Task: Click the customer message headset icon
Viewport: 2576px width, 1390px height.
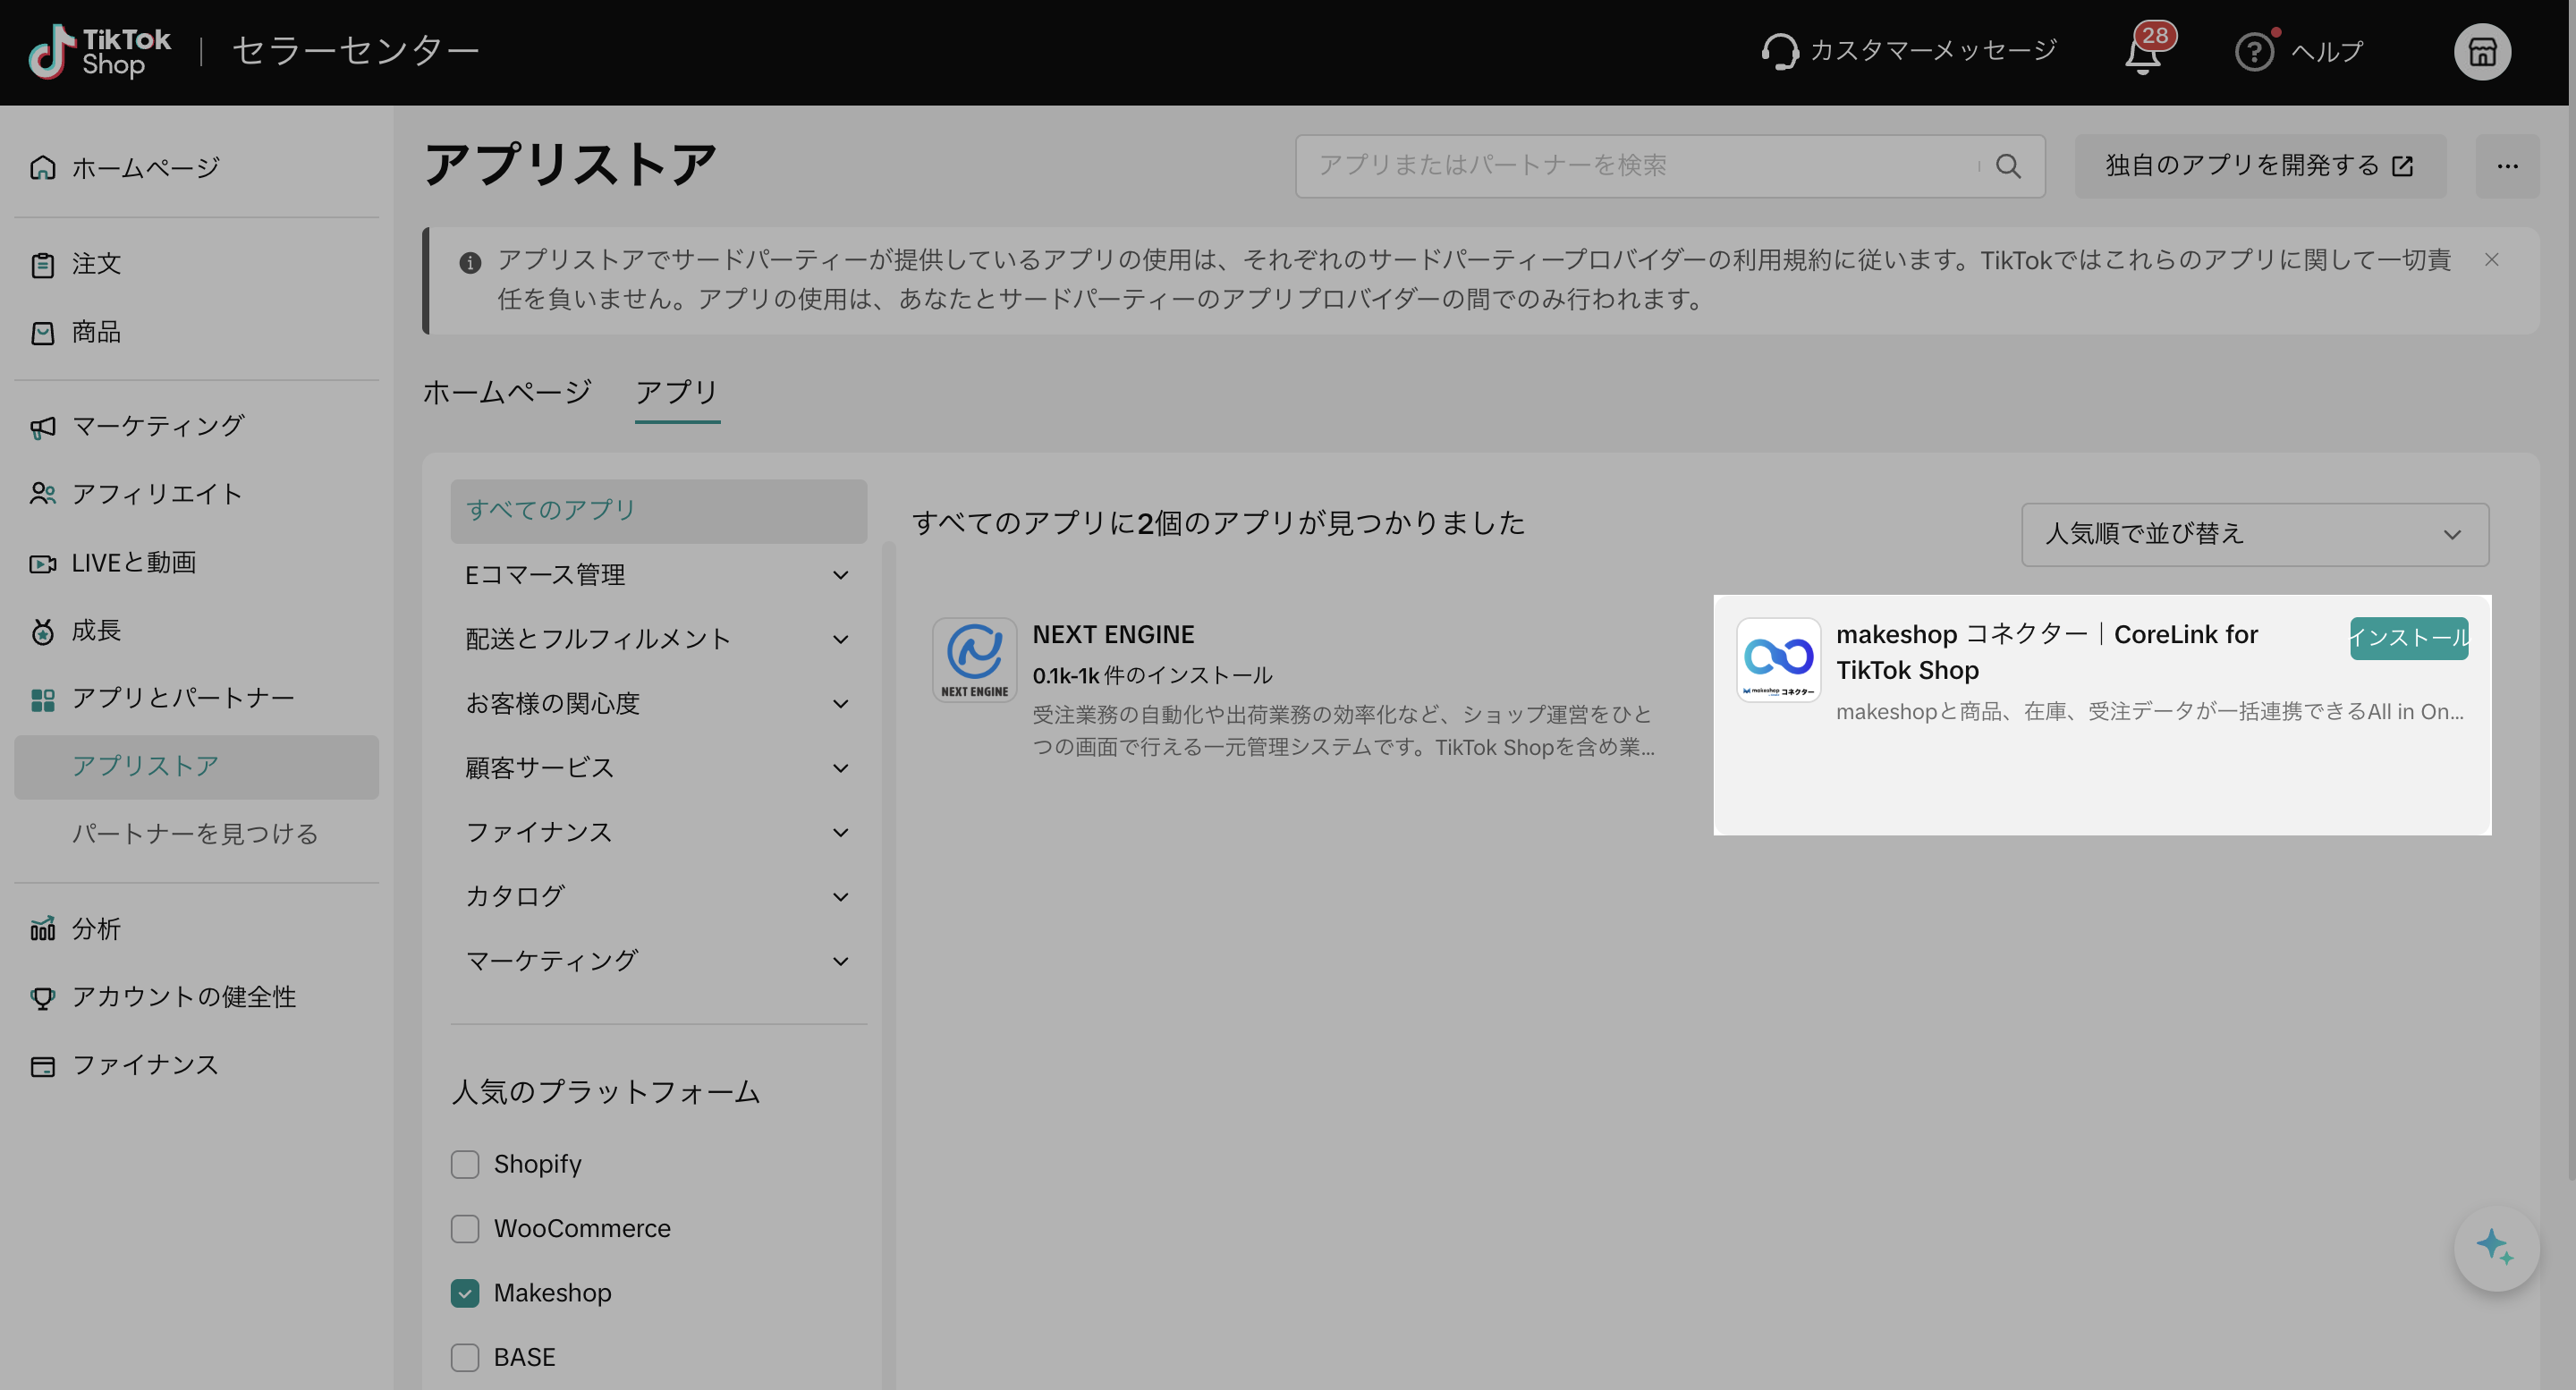Action: pos(1780,51)
